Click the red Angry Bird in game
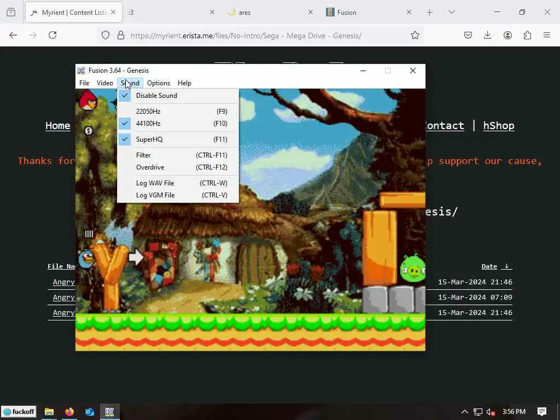 pos(87,100)
